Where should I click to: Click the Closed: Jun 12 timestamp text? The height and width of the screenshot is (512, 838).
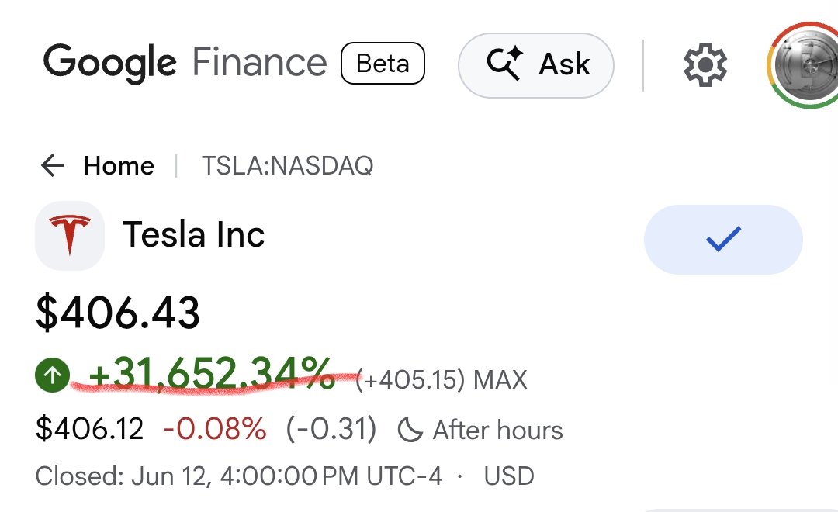point(239,476)
